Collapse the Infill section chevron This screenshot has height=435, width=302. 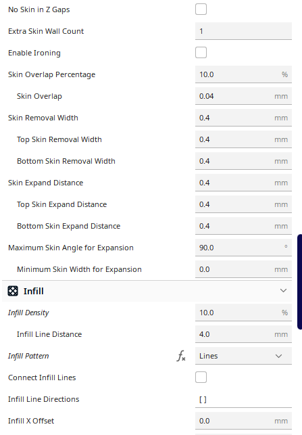pos(283,291)
